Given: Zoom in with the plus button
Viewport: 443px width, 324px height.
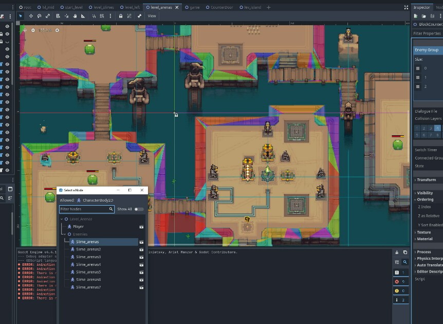Looking at the screenshot, I should pos(57,30).
